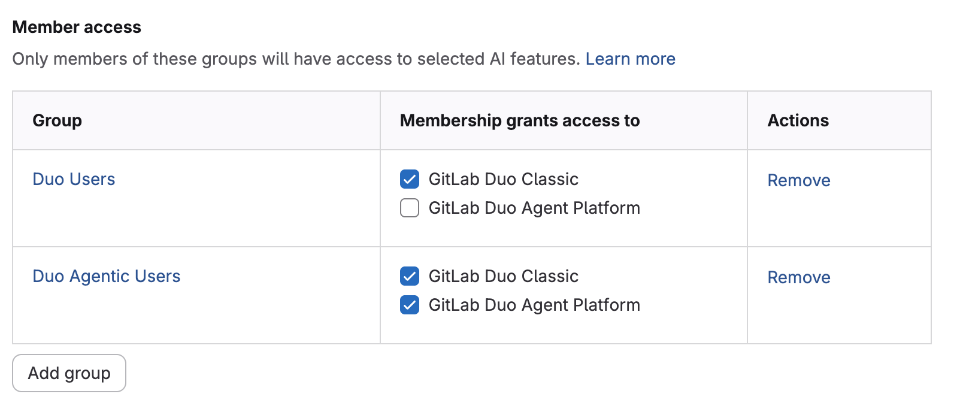The image size is (957, 406).
Task: Click the Actions column header
Action: coord(798,120)
